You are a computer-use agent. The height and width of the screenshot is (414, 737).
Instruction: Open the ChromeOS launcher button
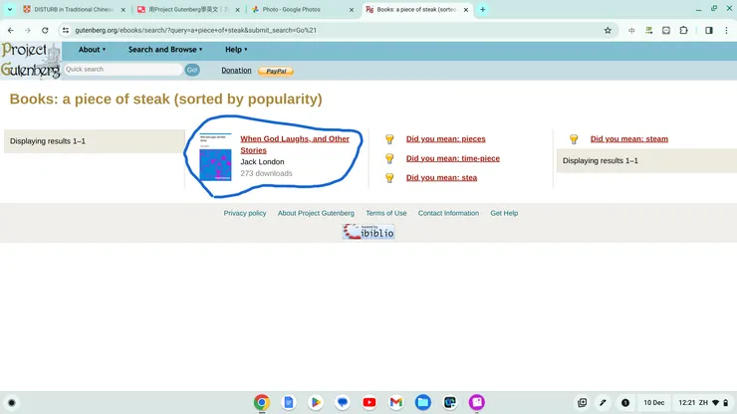tap(12, 403)
